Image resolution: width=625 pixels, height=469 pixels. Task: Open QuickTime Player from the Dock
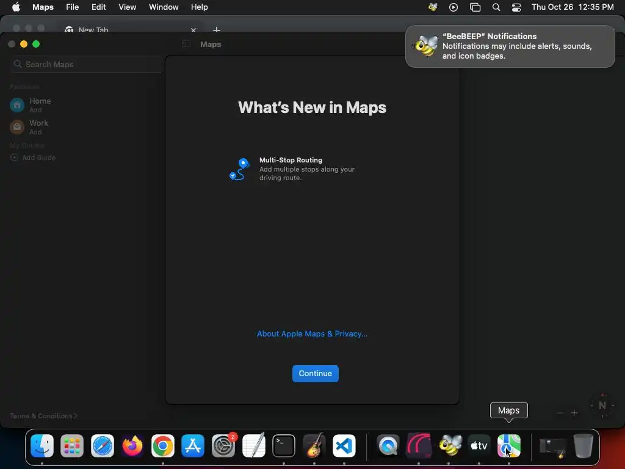[x=388, y=446]
